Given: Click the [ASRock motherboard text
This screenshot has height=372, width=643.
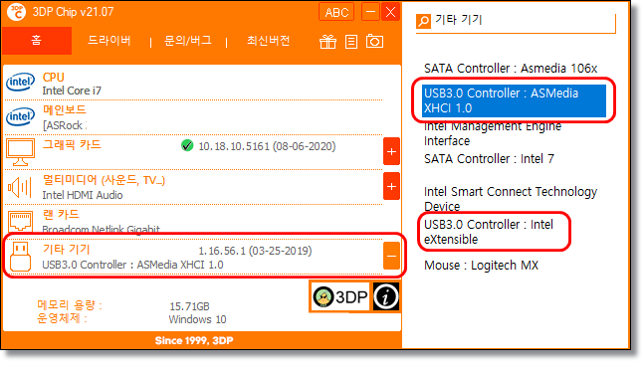Looking at the screenshot, I should 64,125.
